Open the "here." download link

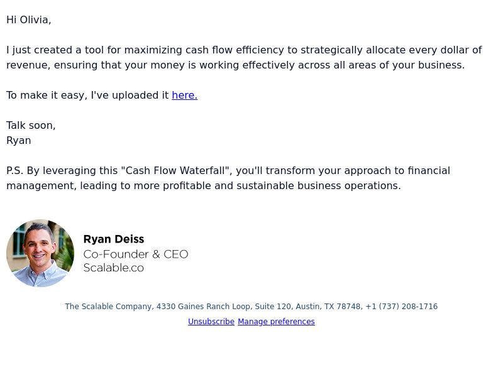[x=184, y=96]
